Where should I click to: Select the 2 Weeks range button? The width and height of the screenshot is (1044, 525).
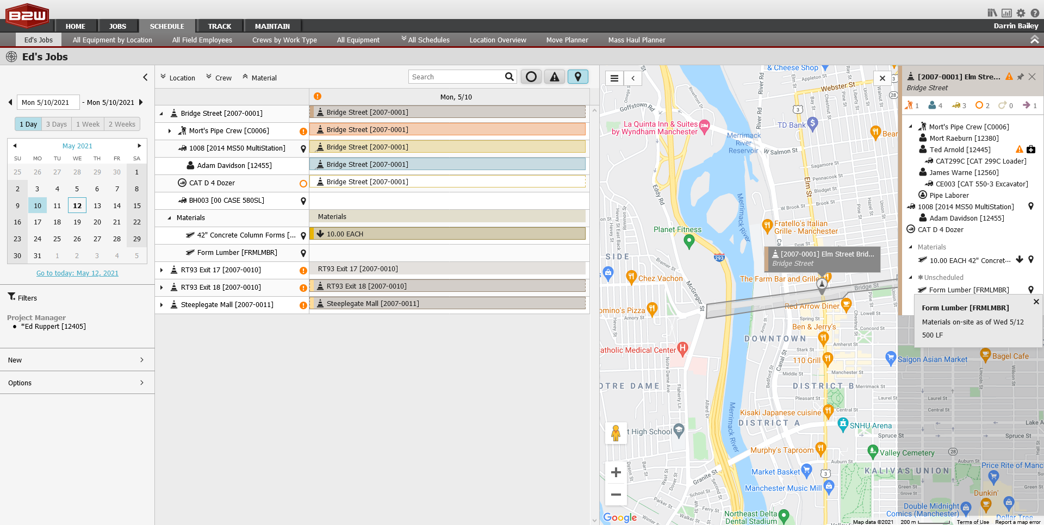point(122,124)
